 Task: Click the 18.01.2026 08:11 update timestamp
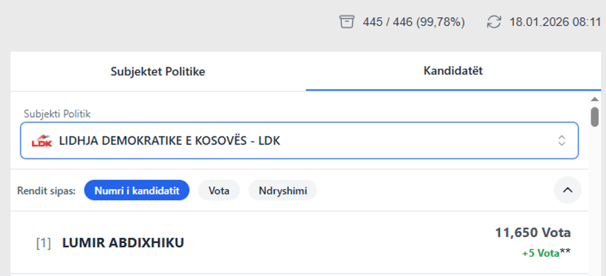click(555, 22)
